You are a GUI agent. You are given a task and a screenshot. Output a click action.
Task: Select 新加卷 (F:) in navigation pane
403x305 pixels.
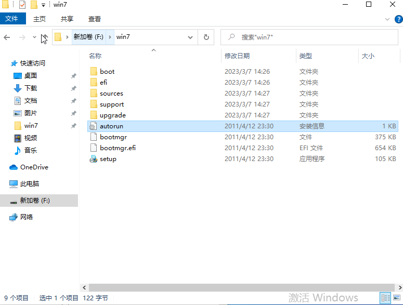(x=39, y=201)
